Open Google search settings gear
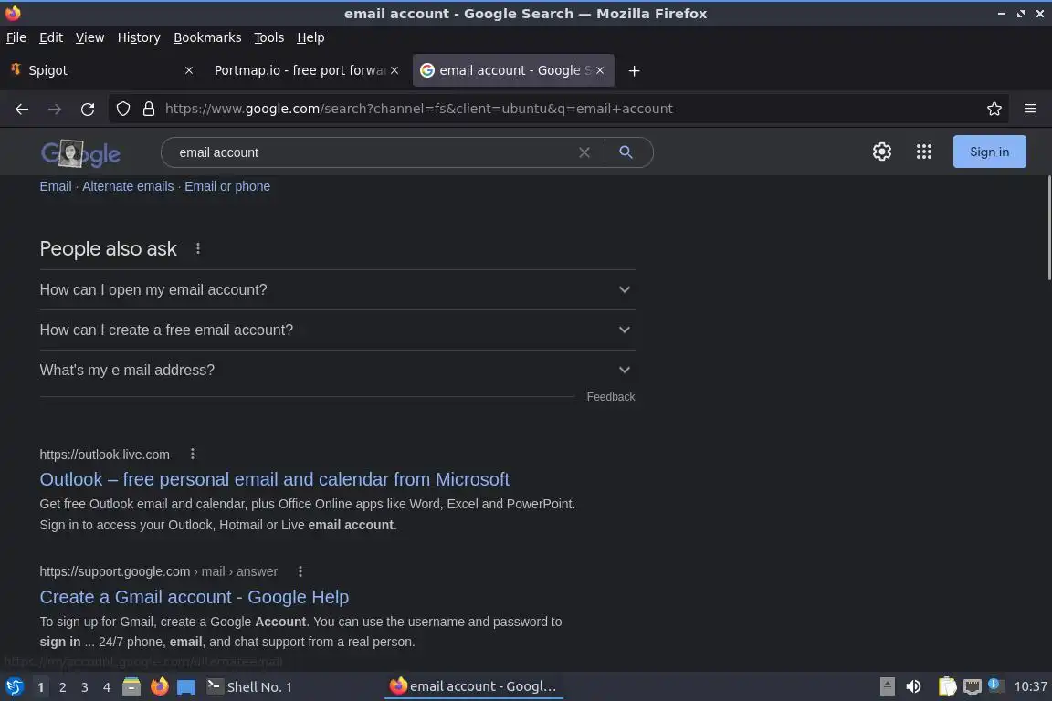The image size is (1052, 701). 881,152
